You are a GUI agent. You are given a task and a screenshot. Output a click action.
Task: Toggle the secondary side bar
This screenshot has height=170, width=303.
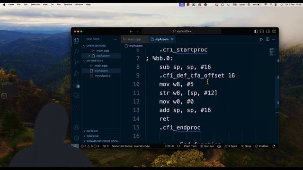click(x=268, y=31)
